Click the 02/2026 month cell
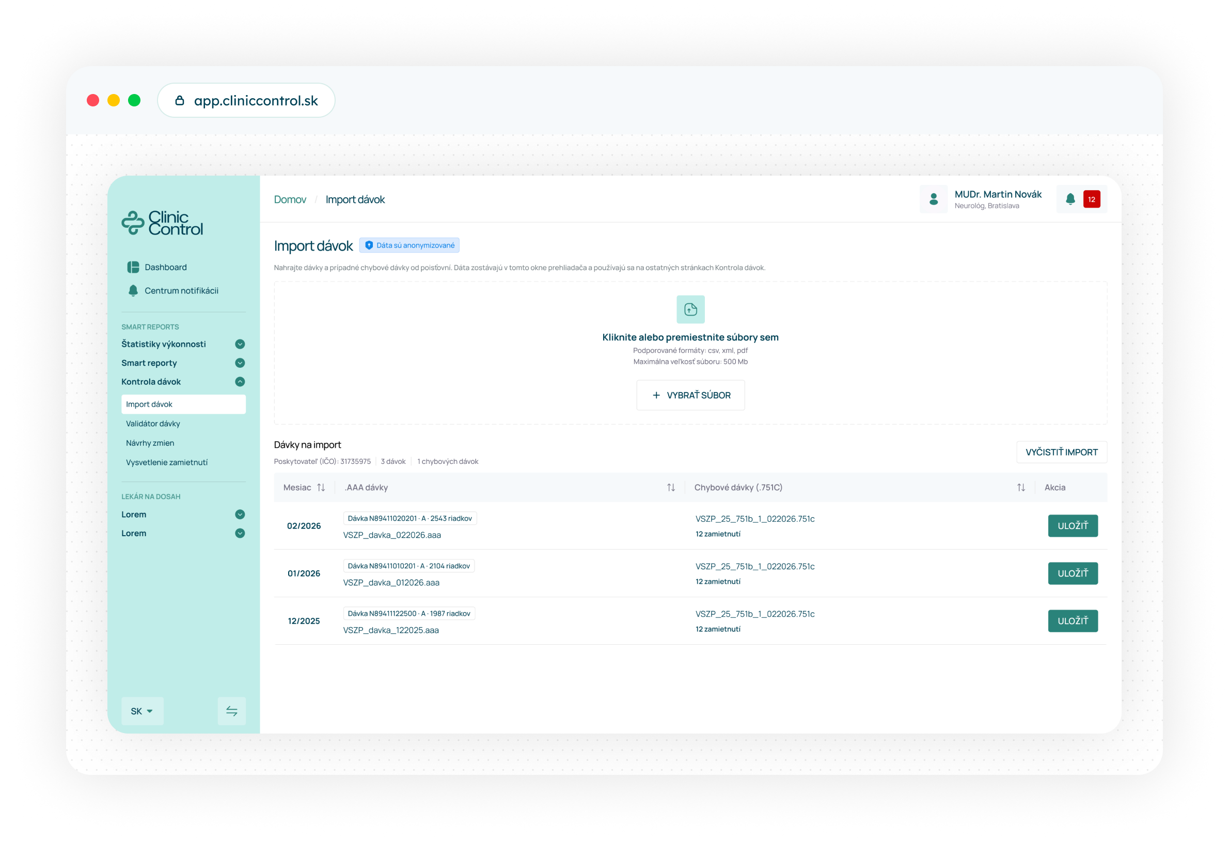 [x=304, y=526]
